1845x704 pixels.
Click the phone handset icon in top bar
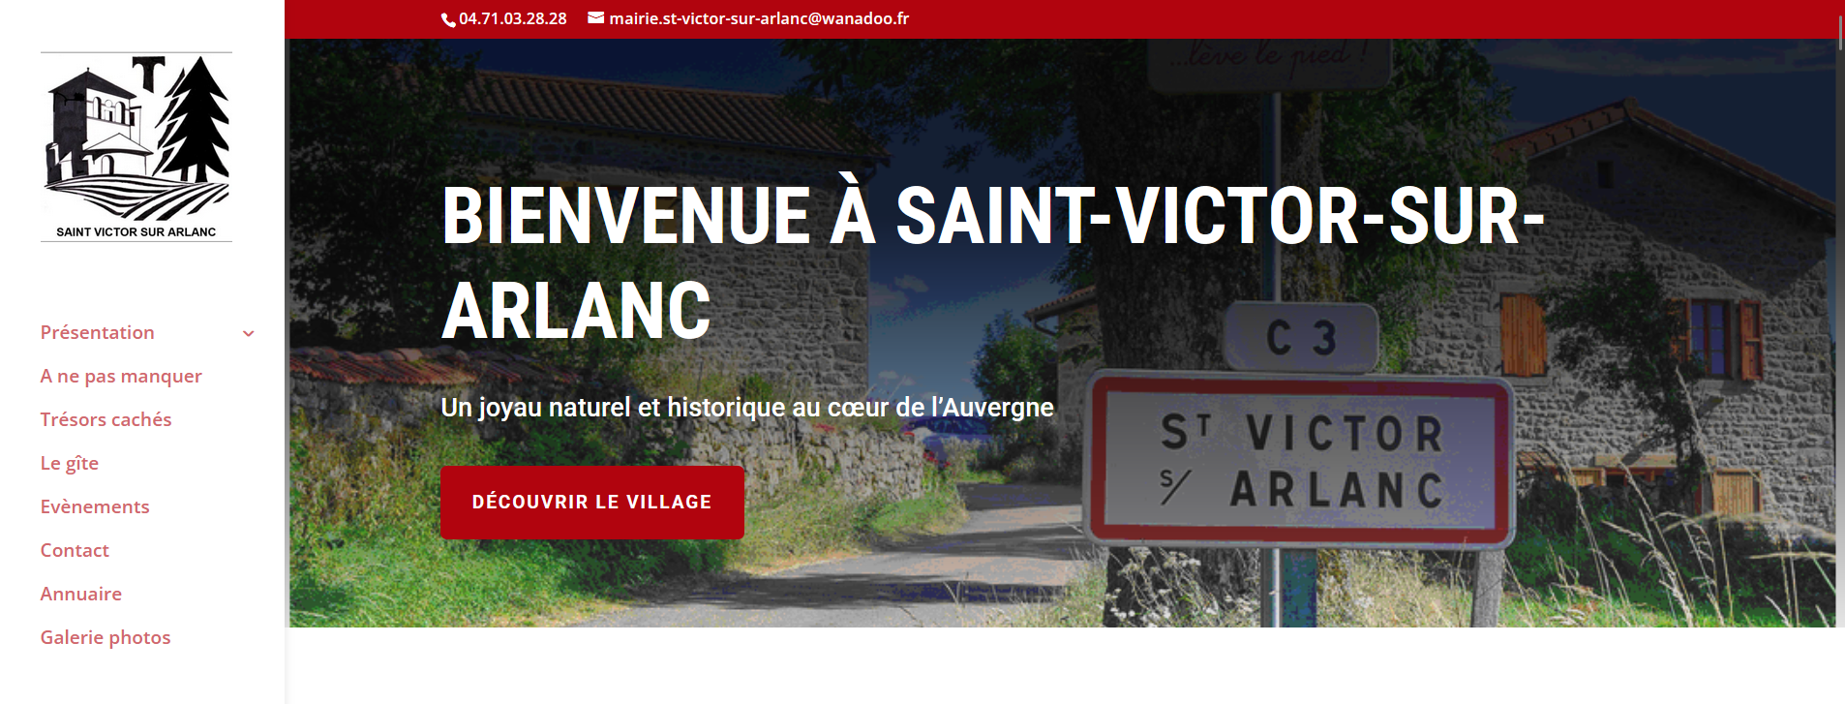[448, 19]
